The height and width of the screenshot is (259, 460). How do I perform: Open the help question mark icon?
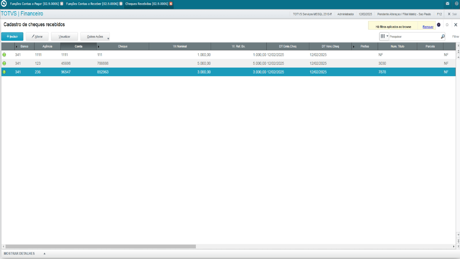click(x=456, y=4)
